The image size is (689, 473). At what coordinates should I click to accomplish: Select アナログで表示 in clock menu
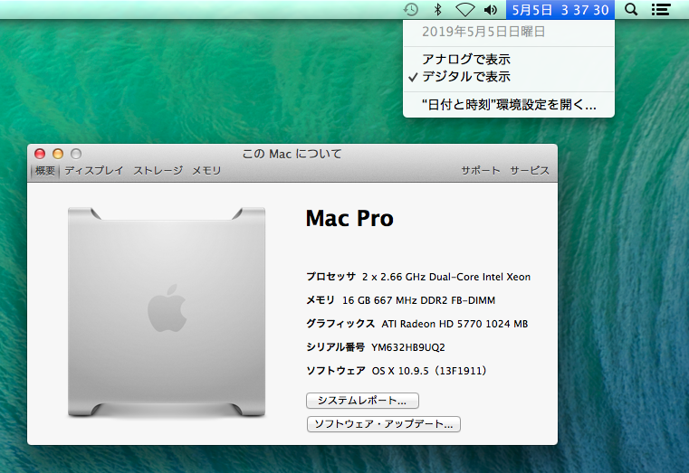[509, 59]
